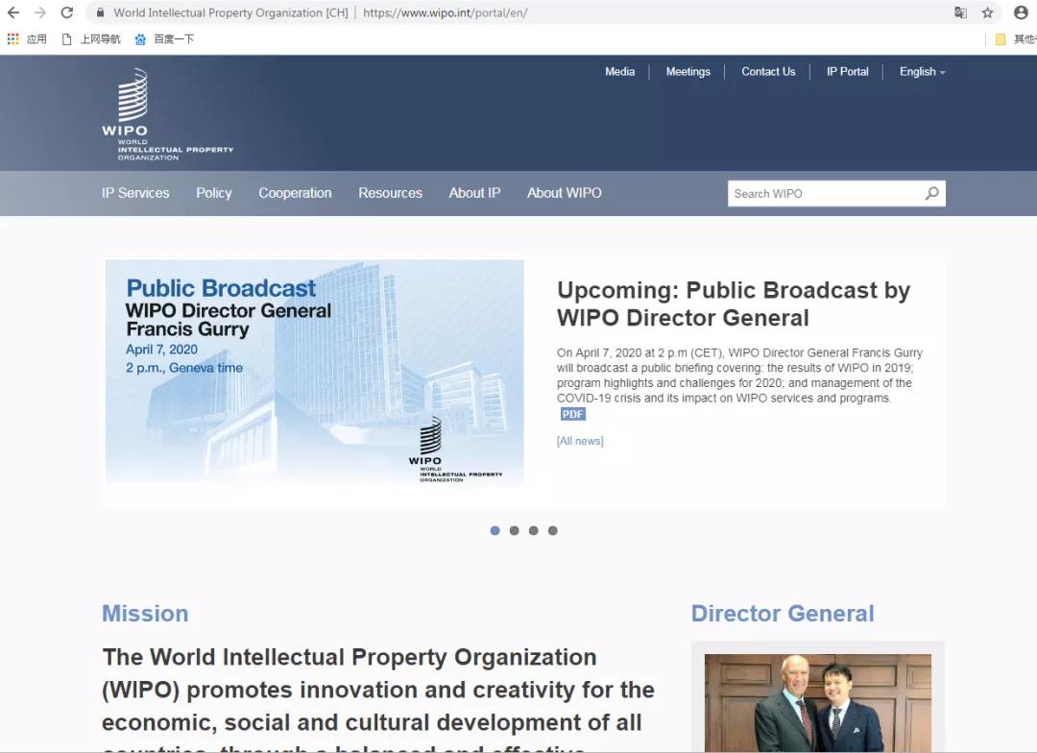1037x753 pixels.
Task: Open the other bookmarks folder icon
Action: pyautogui.click(x=1001, y=39)
